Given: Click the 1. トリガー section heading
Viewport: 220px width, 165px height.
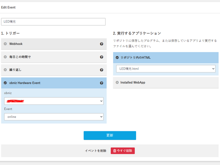Looking at the screenshot, I should pyautogui.click(x=10, y=33).
